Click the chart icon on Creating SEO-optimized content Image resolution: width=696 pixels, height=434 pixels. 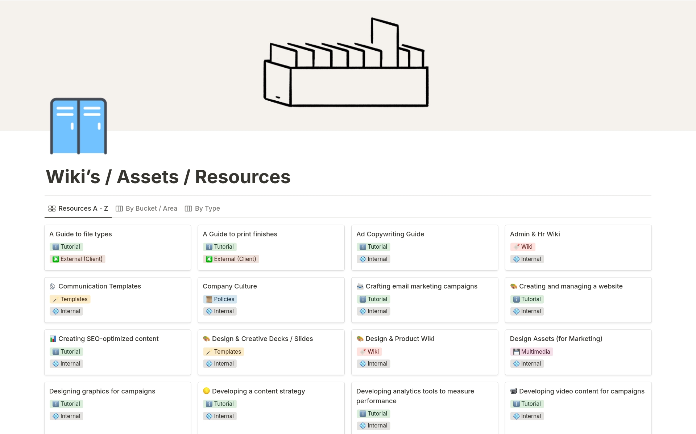[53, 339]
